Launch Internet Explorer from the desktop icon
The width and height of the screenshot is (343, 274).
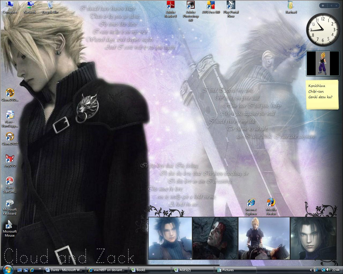pyautogui.click(x=251, y=207)
